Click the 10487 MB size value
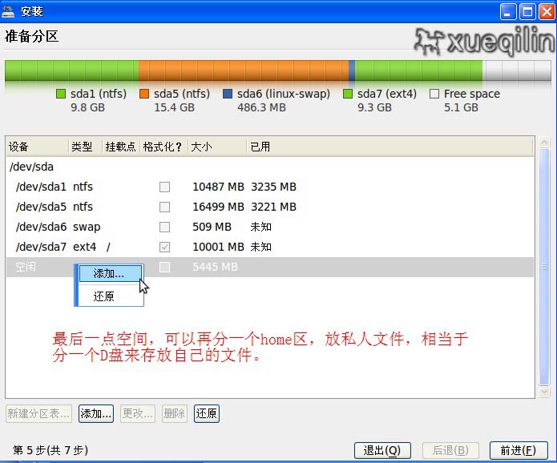The height and width of the screenshot is (463, 557). pos(218,187)
